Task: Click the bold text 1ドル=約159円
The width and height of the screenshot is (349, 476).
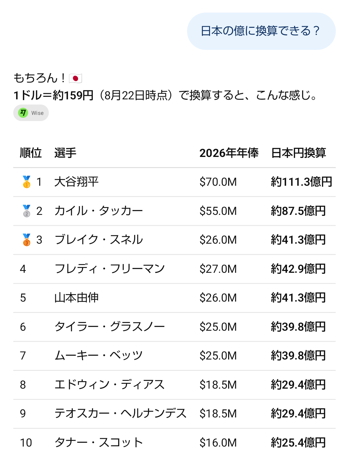Action: (53, 95)
